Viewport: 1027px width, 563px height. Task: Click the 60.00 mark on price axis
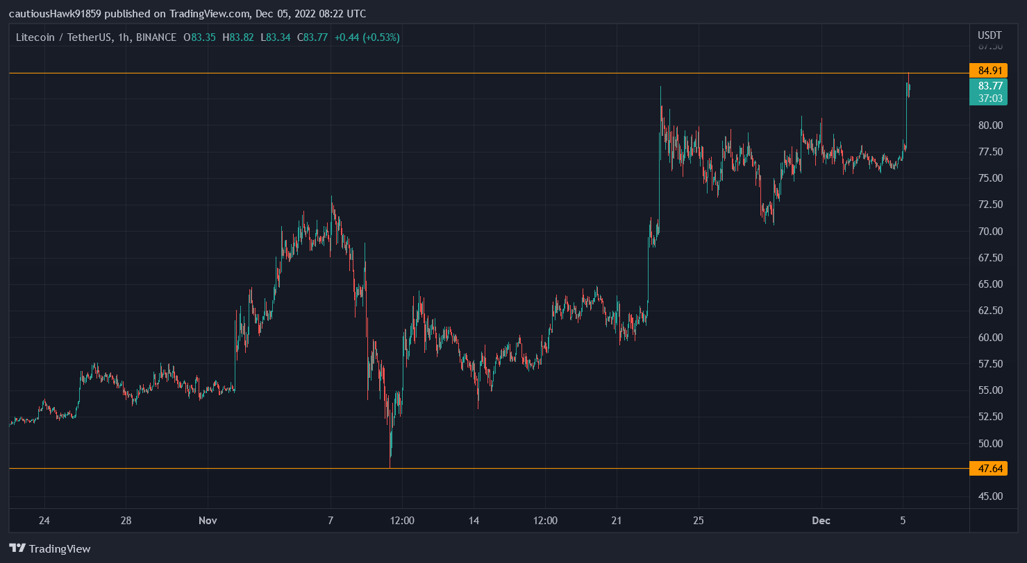[990, 338]
